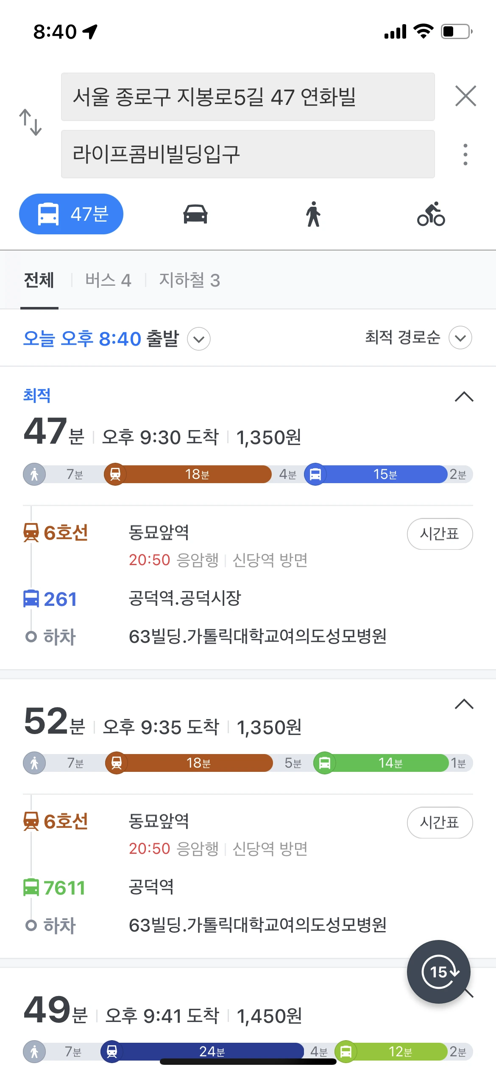Screen dimensions: 496x1075
Task: Tap the brown subway icon in 47분 route bar
Action: (115, 474)
